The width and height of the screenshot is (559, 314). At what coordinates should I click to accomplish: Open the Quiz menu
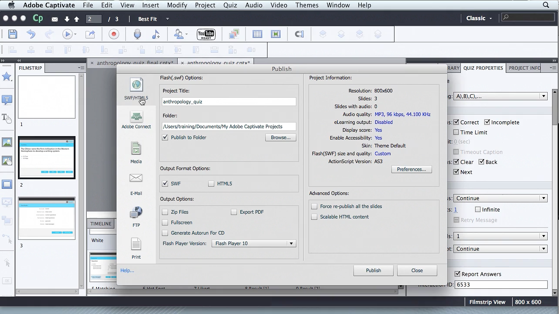(x=230, y=5)
